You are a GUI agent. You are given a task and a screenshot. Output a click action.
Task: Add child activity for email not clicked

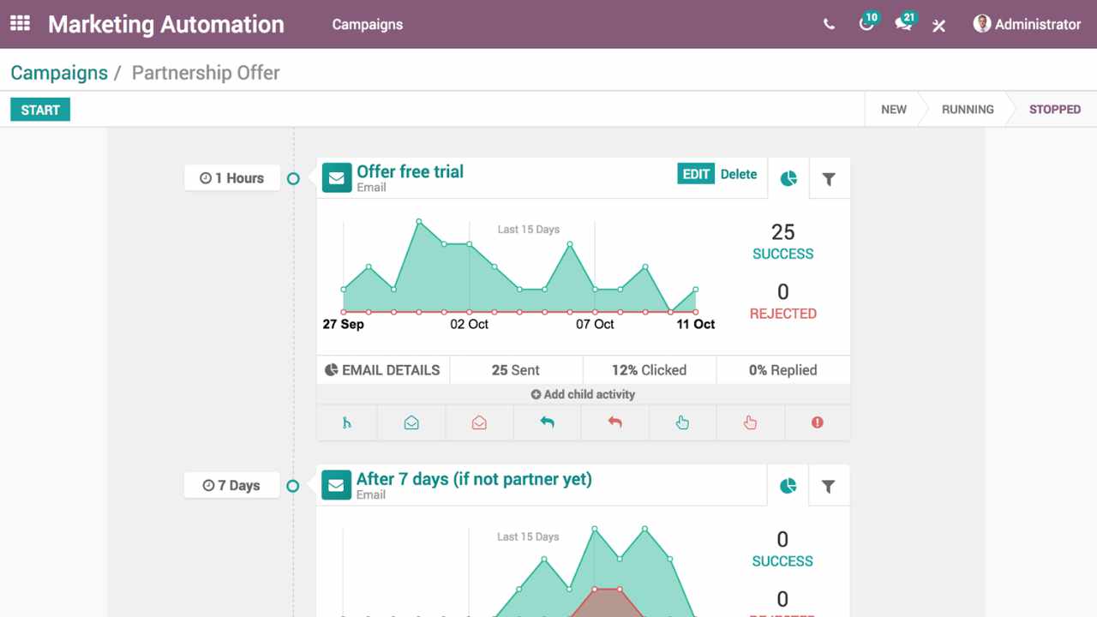(x=750, y=422)
